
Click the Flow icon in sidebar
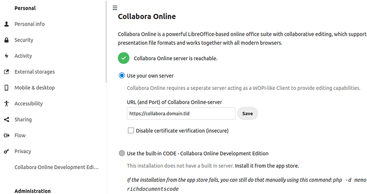click(x=6, y=135)
